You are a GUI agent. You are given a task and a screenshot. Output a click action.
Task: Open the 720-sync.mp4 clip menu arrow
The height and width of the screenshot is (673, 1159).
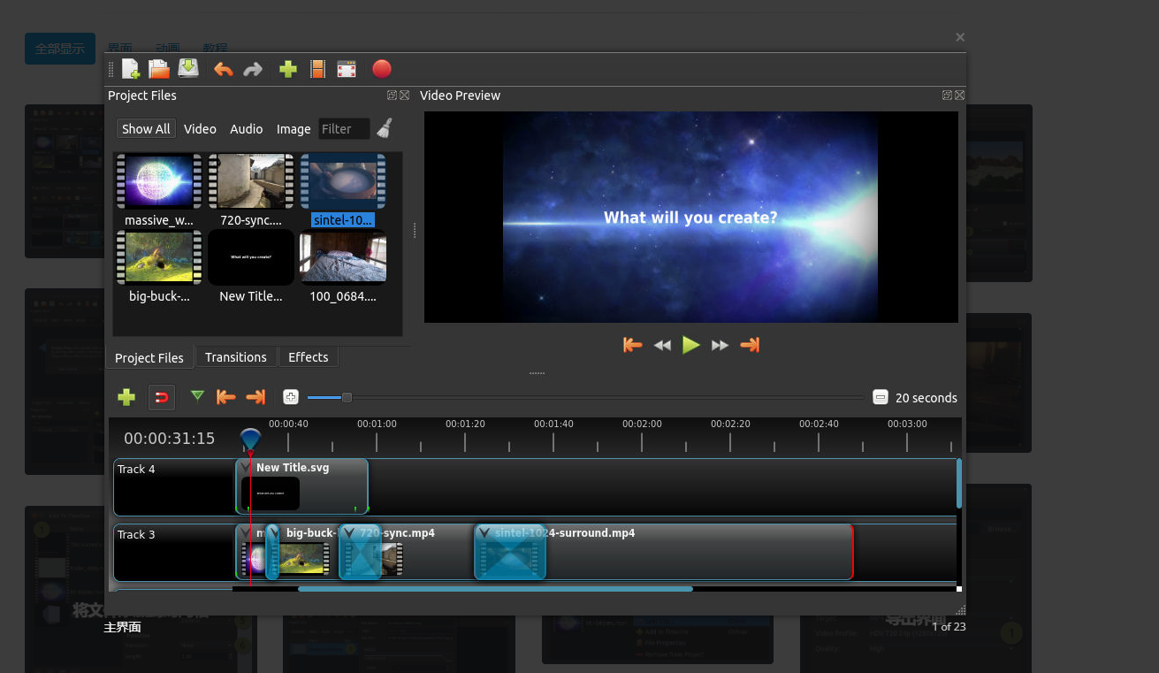pyautogui.click(x=348, y=532)
